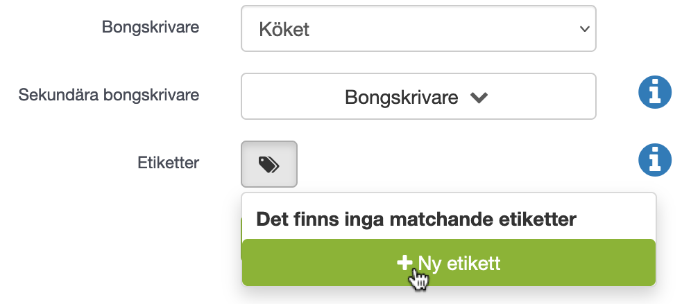The height and width of the screenshot is (304, 691).
Task: Click the message Det finns inga matchande etiketter
Action: coord(416,219)
